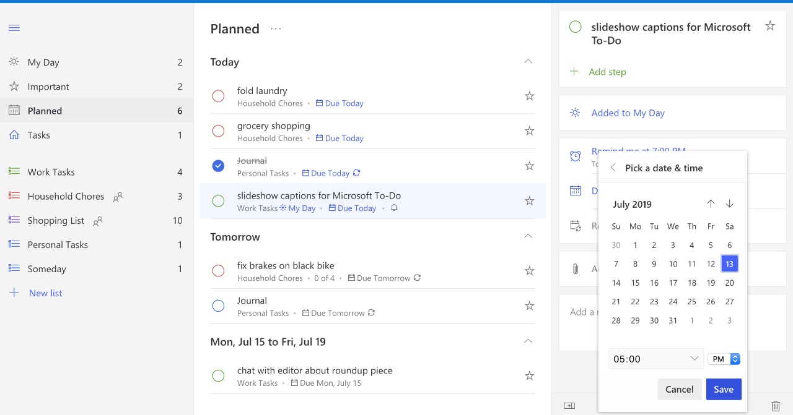Collapse the Today section

pyautogui.click(x=528, y=61)
